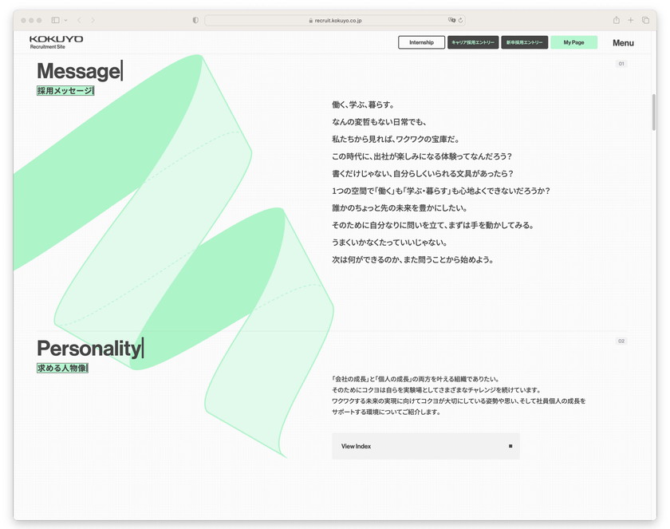The height and width of the screenshot is (529, 670).
Task: Click the line うまくいかなくたっていいじゃない。
Action: tap(390, 243)
